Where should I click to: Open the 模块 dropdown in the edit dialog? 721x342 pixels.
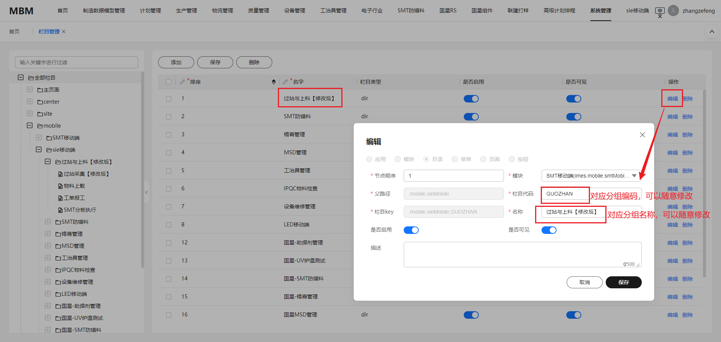click(x=591, y=176)
